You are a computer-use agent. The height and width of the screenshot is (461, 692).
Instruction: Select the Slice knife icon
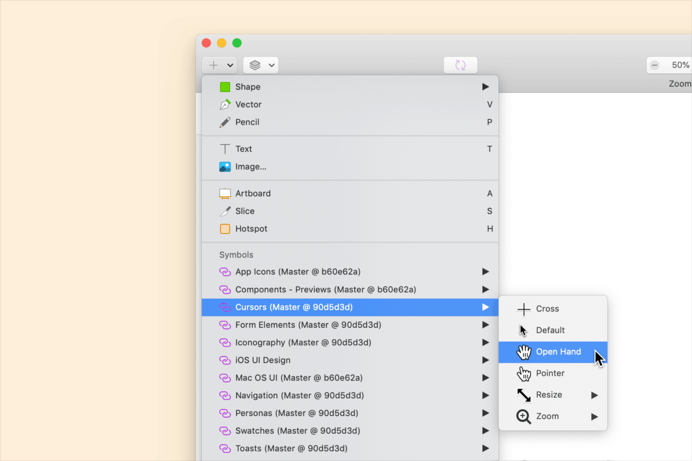(225, 211)
